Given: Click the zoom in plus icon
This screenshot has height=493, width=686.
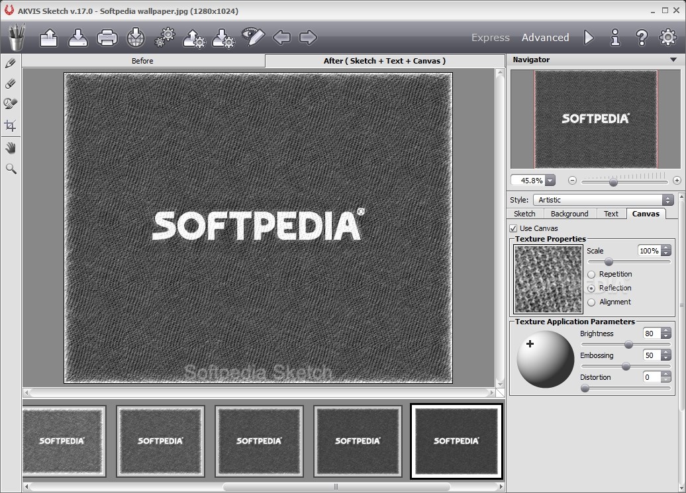Looking at the screenshot, I should point(677,180).
